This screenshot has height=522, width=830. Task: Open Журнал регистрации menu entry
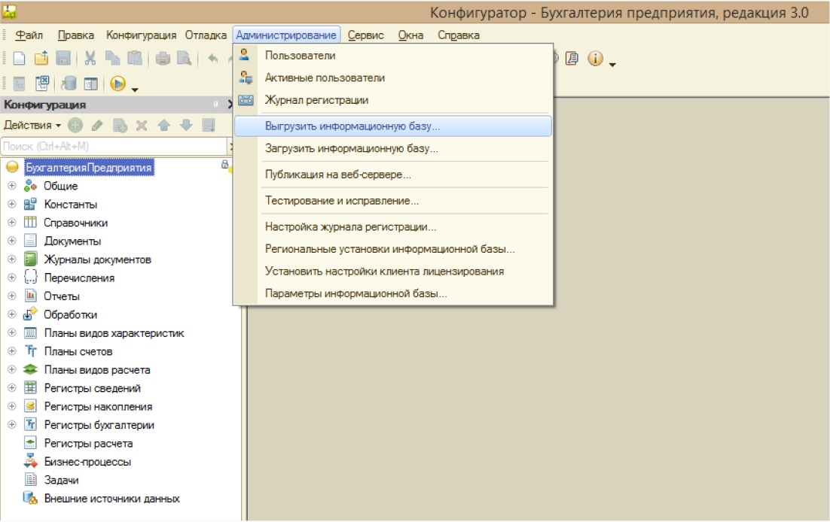pyautogui.click(x=392, y=100)
